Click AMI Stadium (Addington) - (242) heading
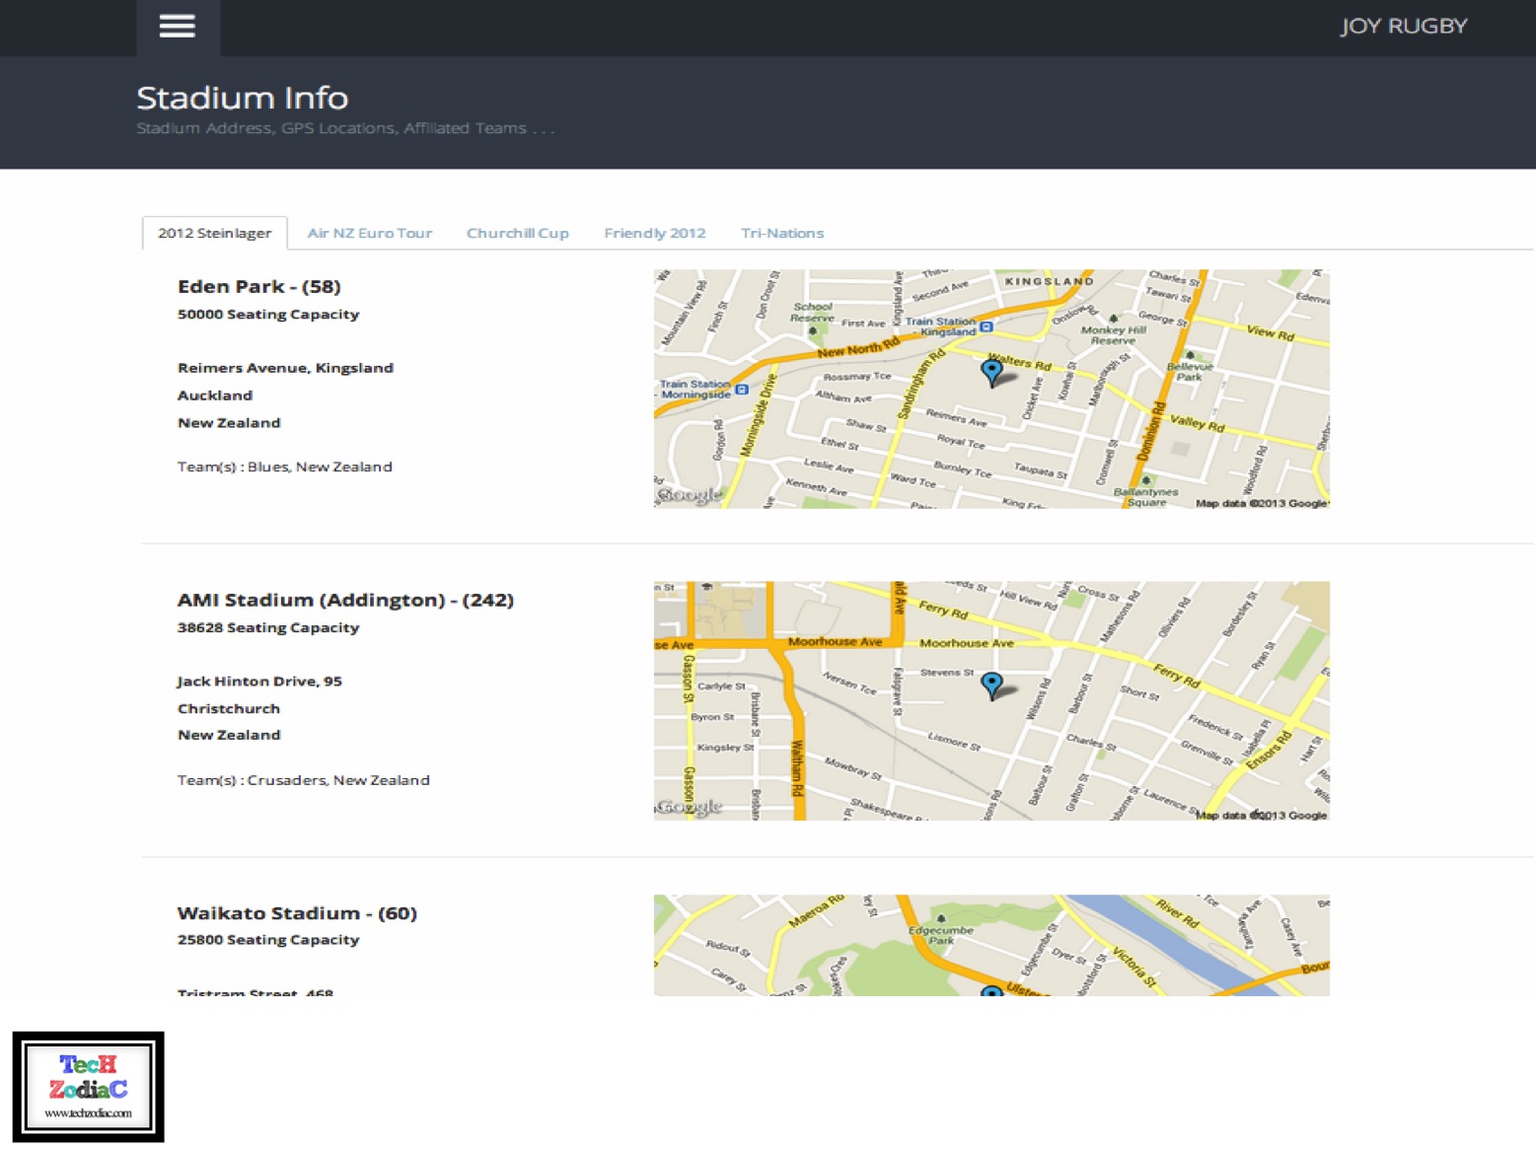This screenshot has width=1536, height=1152. point(345,600)
